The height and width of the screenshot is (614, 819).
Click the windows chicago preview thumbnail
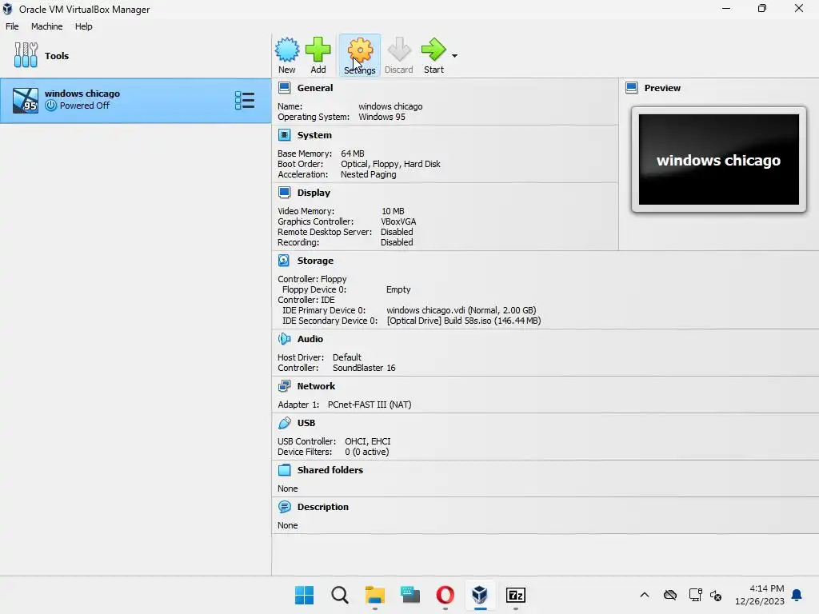pyautogui.click(x=719, y=160)
